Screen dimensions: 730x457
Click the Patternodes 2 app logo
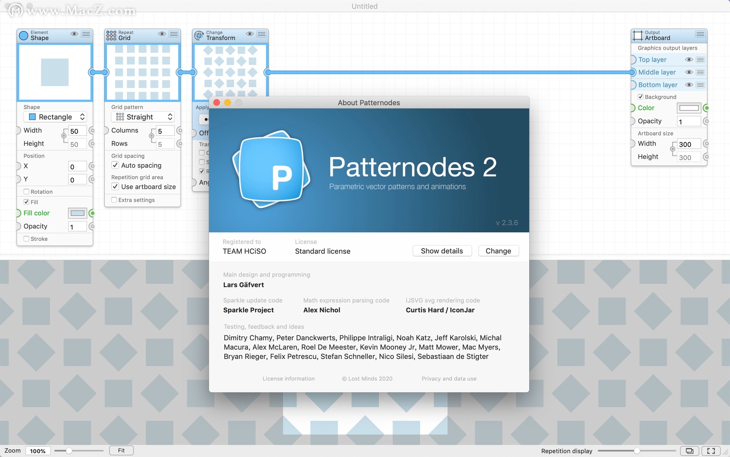tap(271, 169)
